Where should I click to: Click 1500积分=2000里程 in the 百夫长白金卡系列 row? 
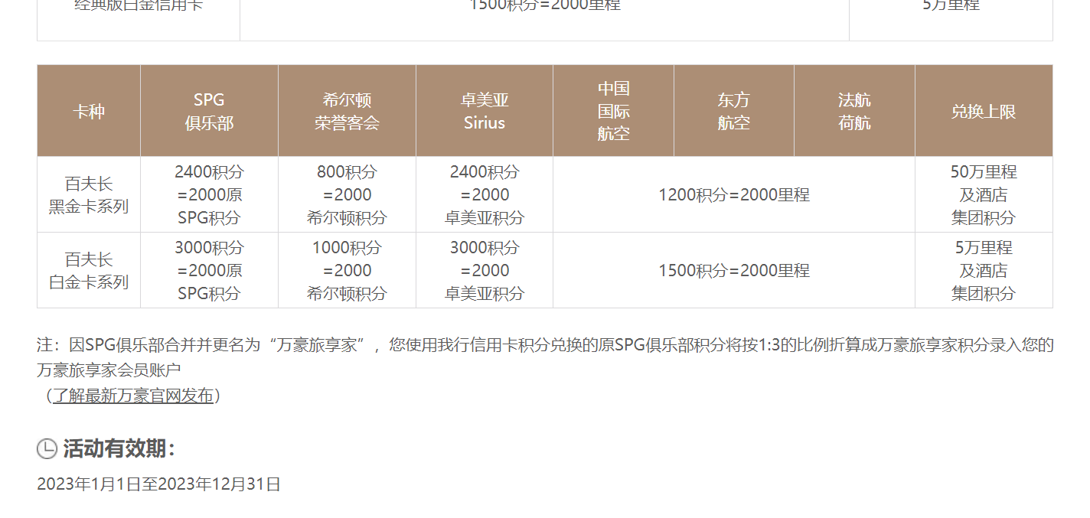[734, 270]
